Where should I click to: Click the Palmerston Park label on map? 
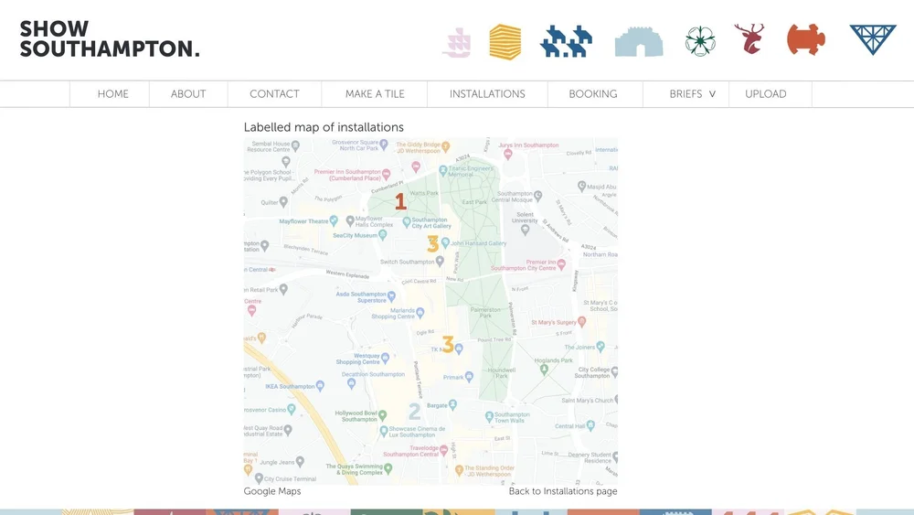click(485, 312)
